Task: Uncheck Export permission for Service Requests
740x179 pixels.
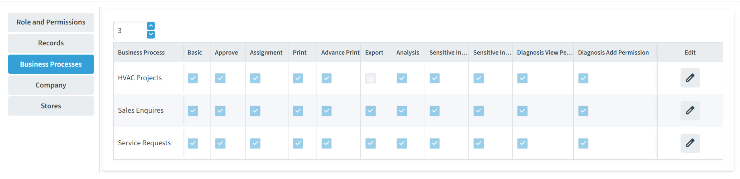Action: (x=370, y=143)
